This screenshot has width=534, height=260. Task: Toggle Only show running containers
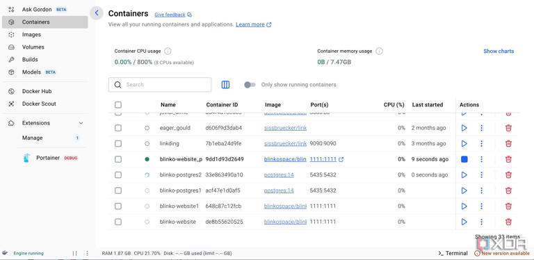coord(250,85)
